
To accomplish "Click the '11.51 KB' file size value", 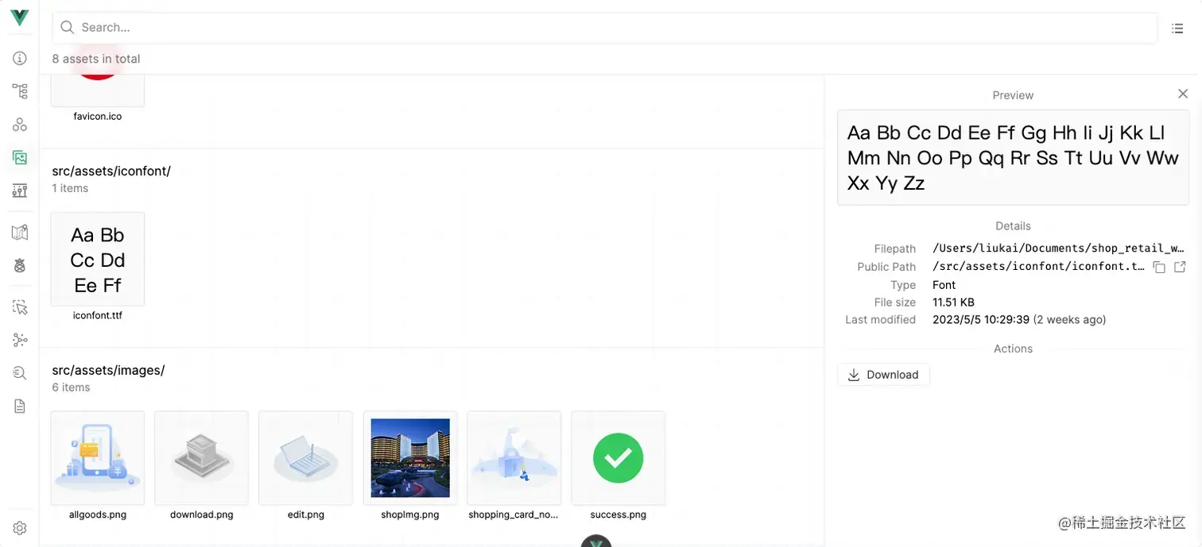I will point(954,302).
